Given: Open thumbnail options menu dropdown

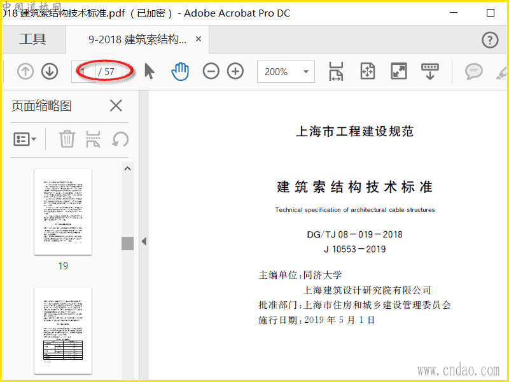Looking at the screenshot, I should [25, 139].
